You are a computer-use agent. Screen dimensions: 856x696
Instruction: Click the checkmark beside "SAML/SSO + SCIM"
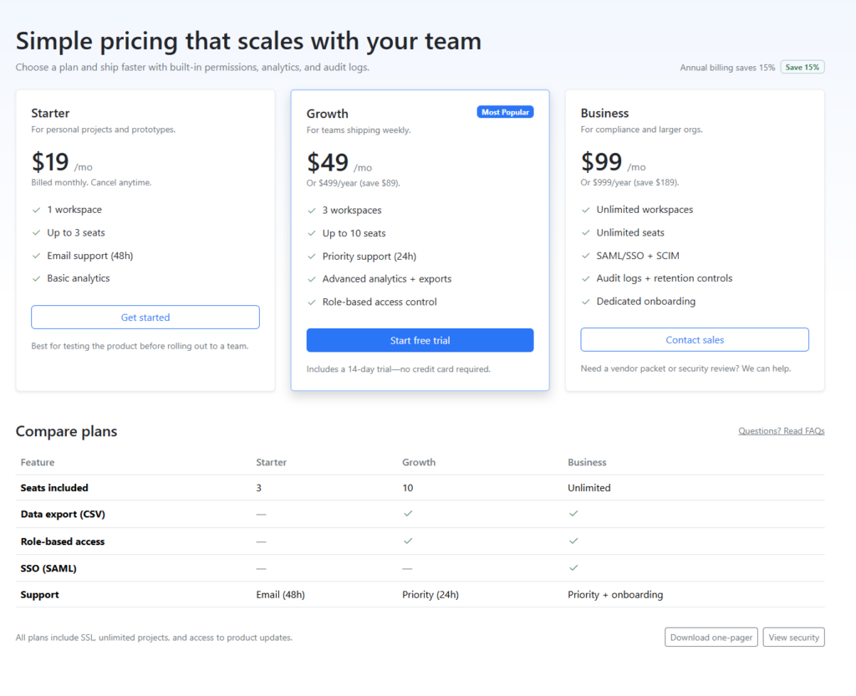pyautogui.click(x=586, y=256)
